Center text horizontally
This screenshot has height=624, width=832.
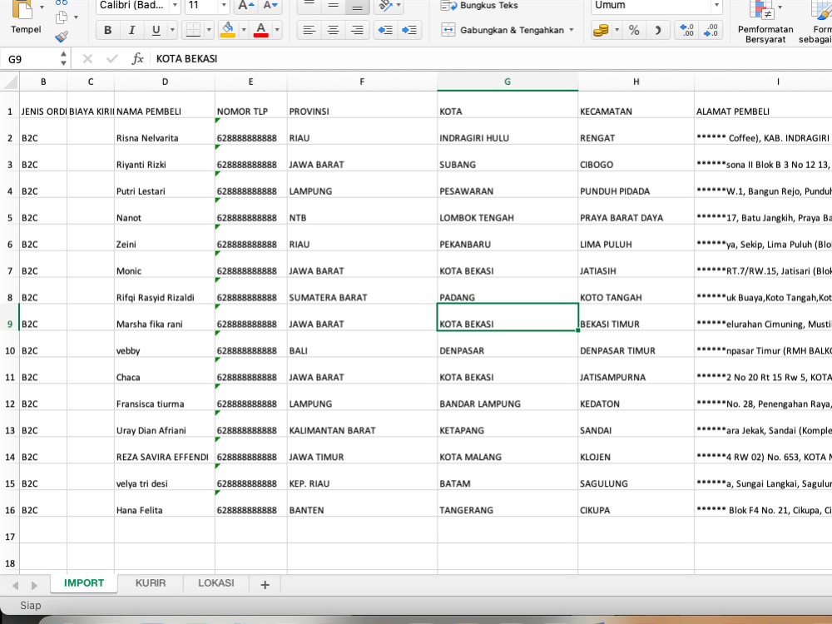pyautogui.click(x=333, y=30)
